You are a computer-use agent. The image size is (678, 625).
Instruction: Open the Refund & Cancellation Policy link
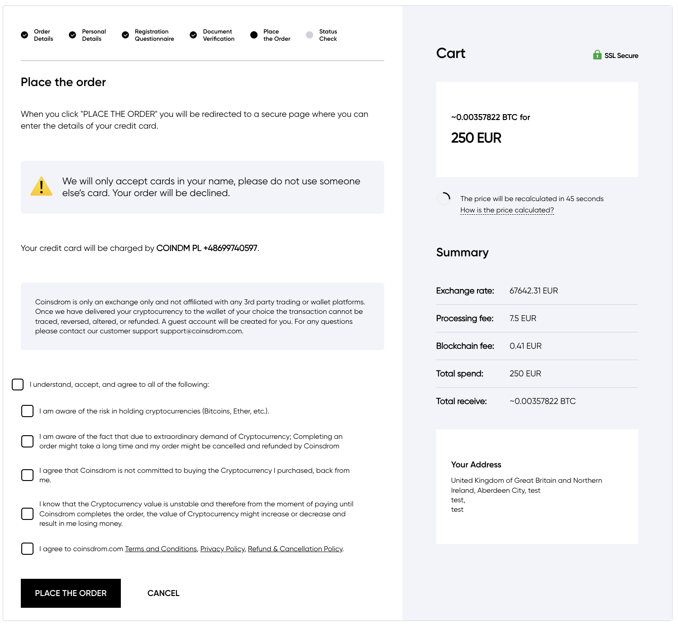(295, 549)
